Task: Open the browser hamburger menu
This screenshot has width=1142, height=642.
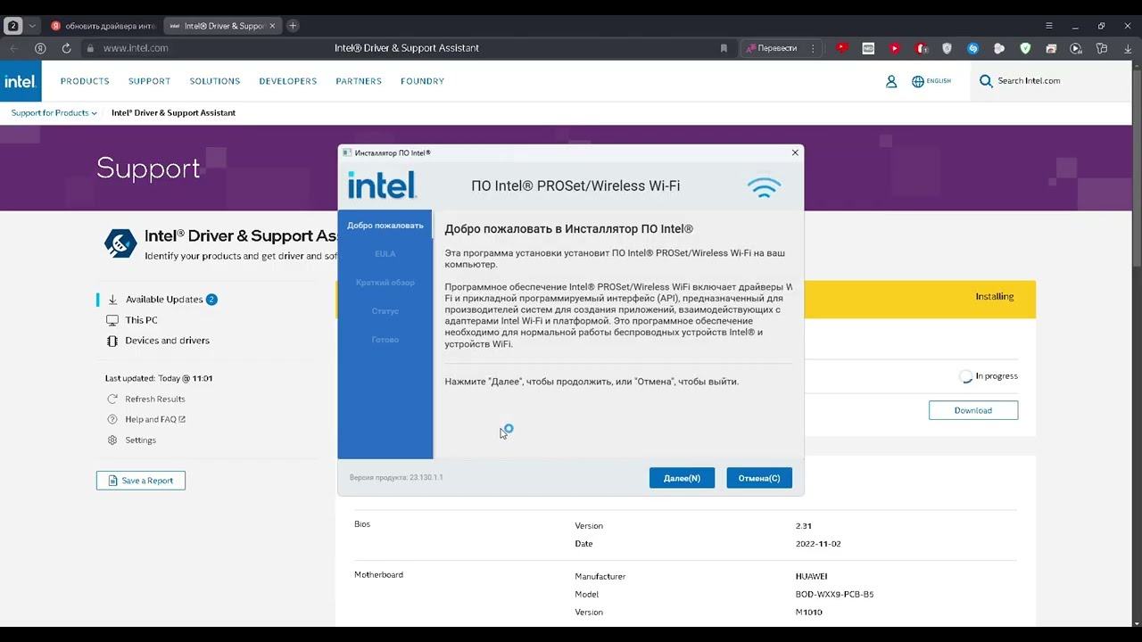Action: pyautogui.click(x=1049, y=26)
